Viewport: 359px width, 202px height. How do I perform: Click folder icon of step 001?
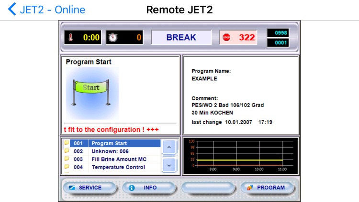pos(67,143)
